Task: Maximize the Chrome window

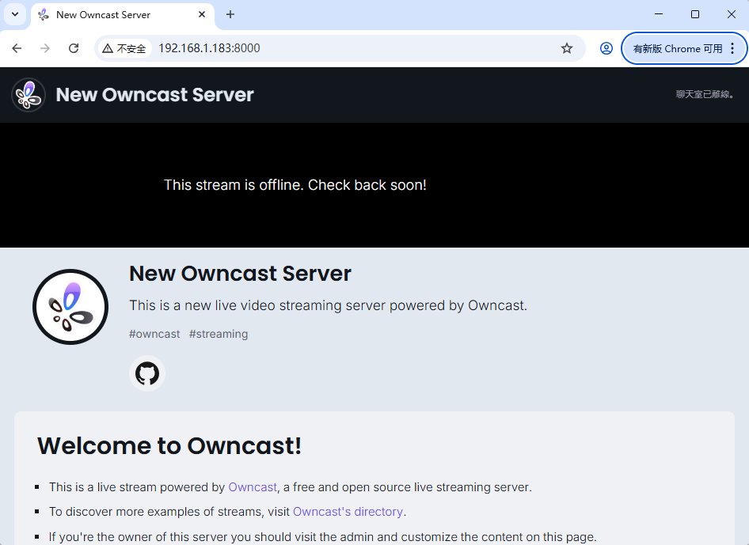Action: click(695, 14)
